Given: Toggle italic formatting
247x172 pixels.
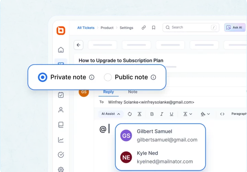Looking at the screenshot, I should (162, 114).
